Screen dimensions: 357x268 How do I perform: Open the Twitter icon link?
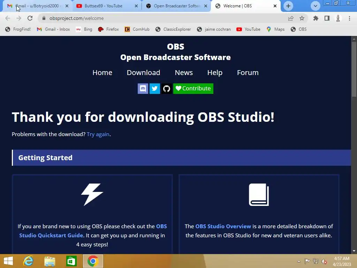point(154,88)
